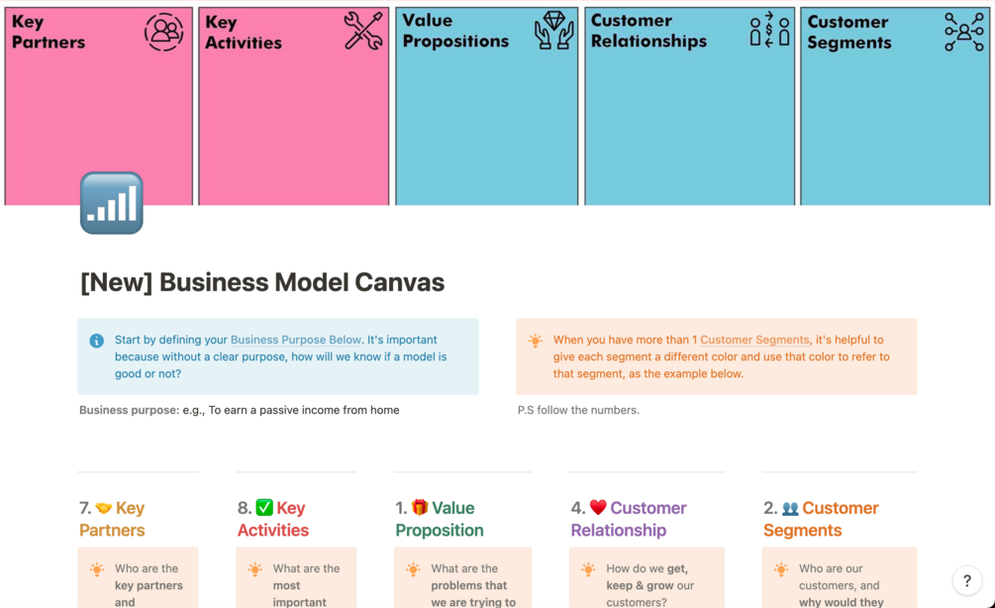Screen dimensions: 995x608
Task: Click the green checkmark emoji beside Key Activities
Action: [264, 508]
